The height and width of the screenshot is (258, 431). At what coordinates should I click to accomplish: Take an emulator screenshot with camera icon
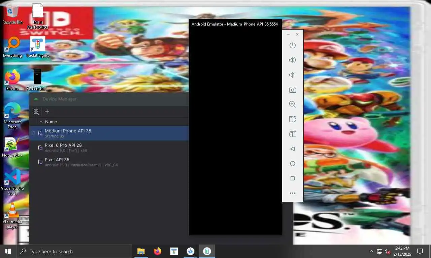pos(292,90)
